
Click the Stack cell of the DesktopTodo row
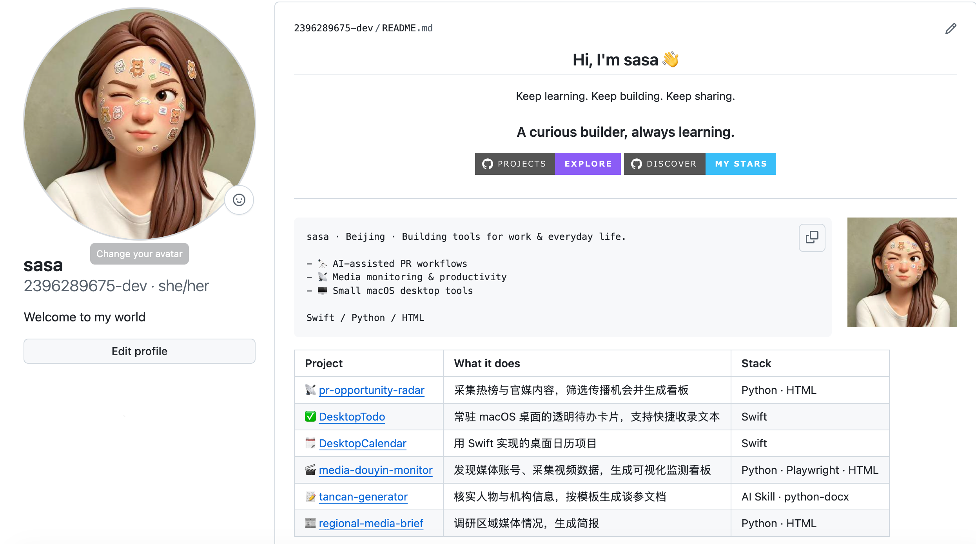click(810, 417)
